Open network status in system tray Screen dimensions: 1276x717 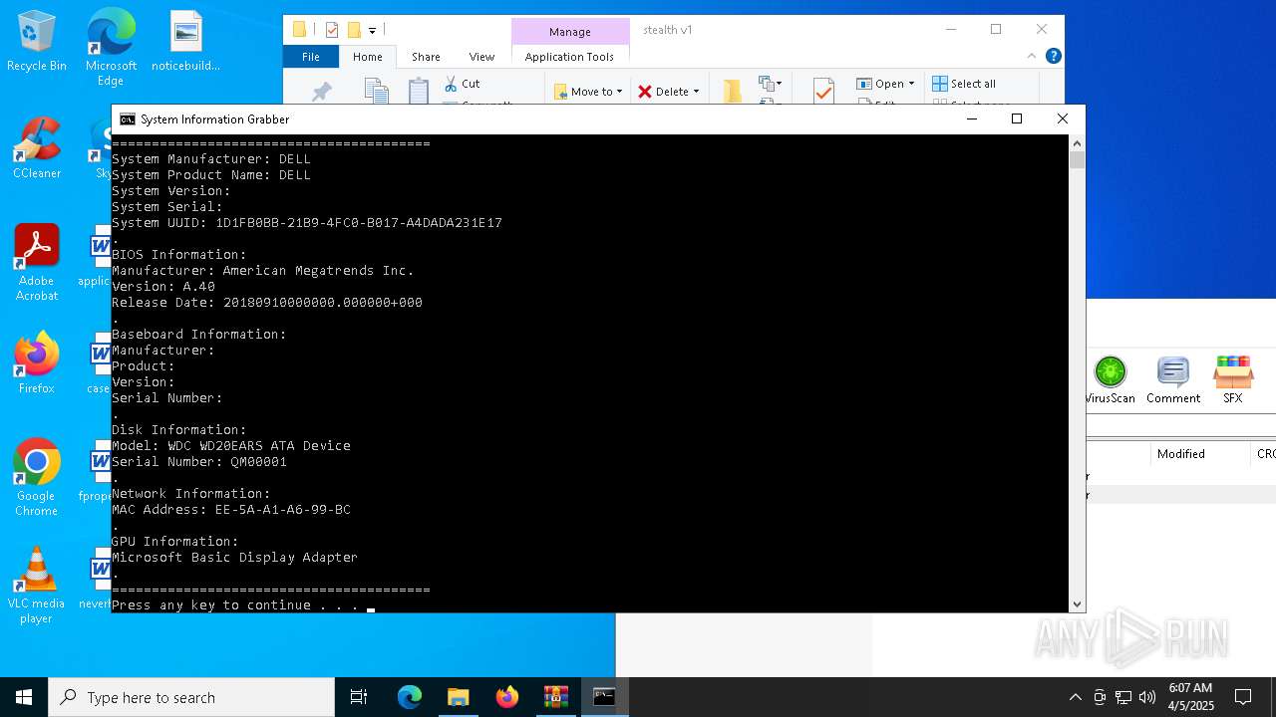[x=1123, y=697]
